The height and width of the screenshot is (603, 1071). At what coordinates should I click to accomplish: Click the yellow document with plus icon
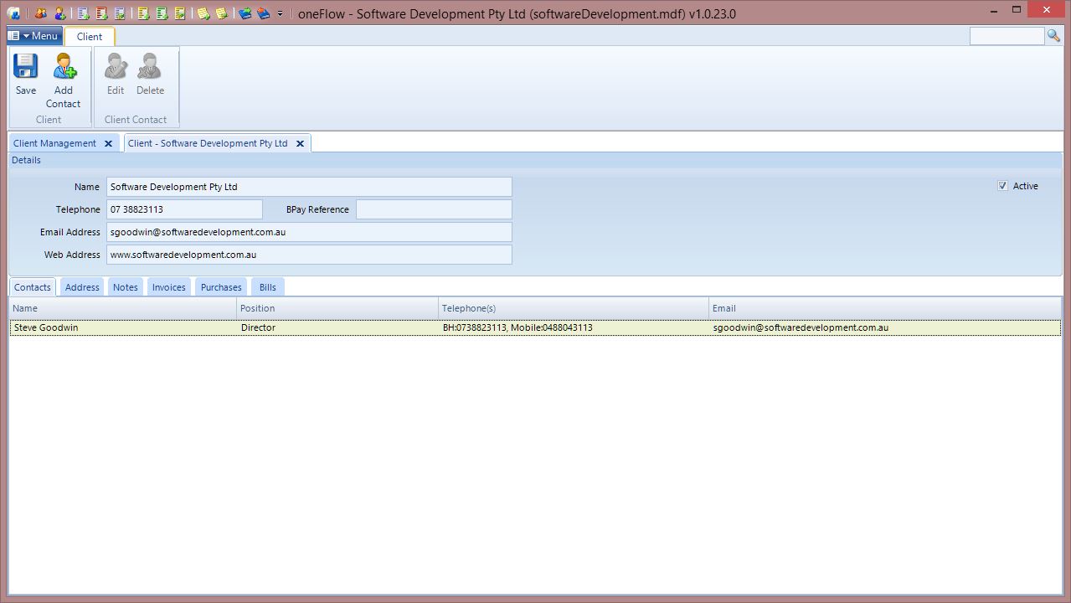tap(143, 13)
